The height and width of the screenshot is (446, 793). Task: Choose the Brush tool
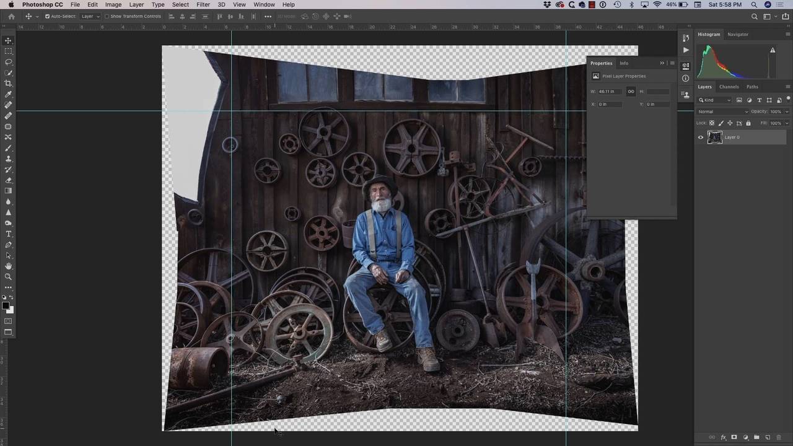(x=9, y=148)
